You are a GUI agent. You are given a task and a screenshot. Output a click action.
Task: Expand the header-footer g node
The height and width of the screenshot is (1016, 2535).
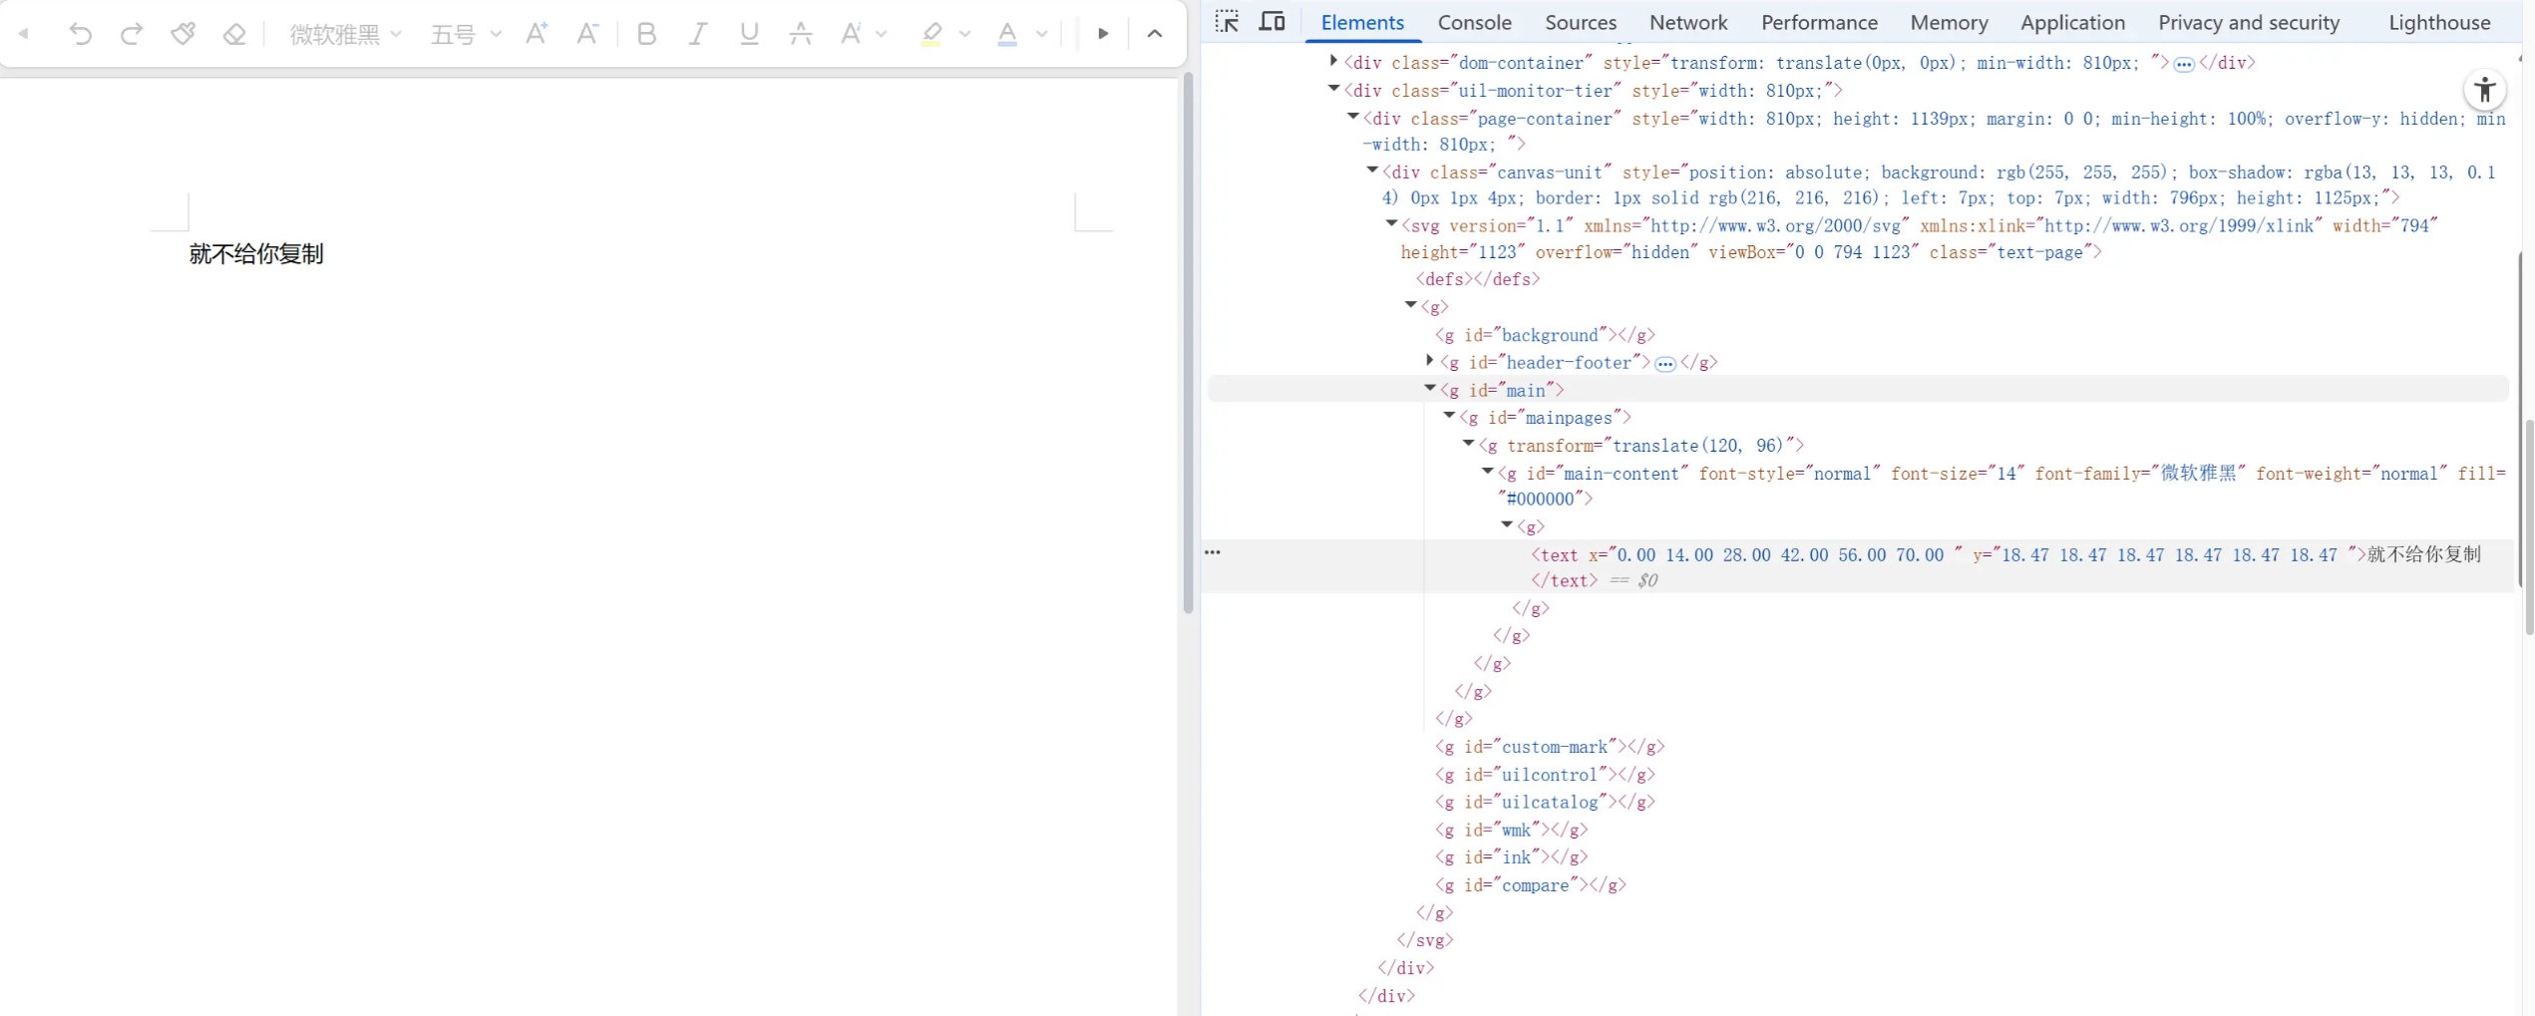tap(1429, 361)
